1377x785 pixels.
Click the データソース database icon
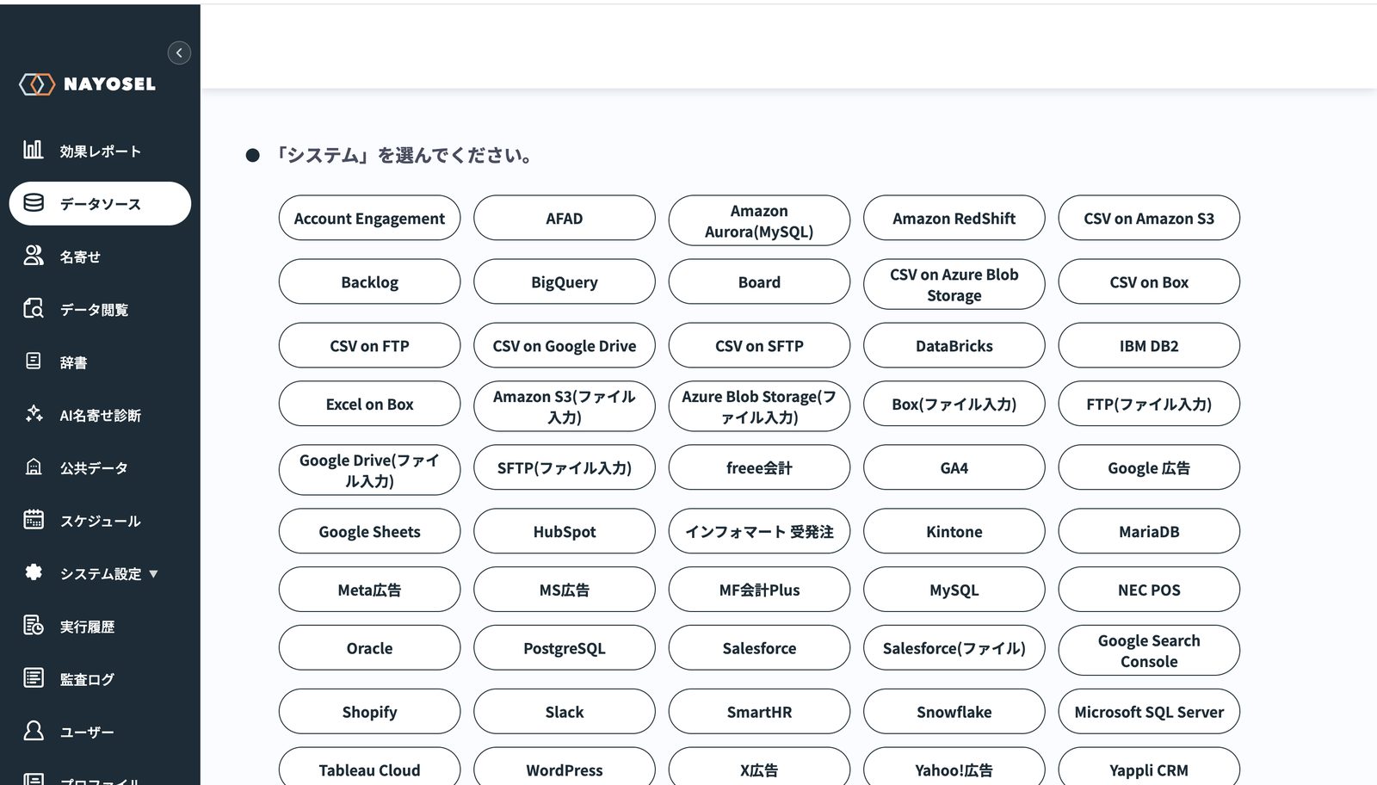point(33,203)
